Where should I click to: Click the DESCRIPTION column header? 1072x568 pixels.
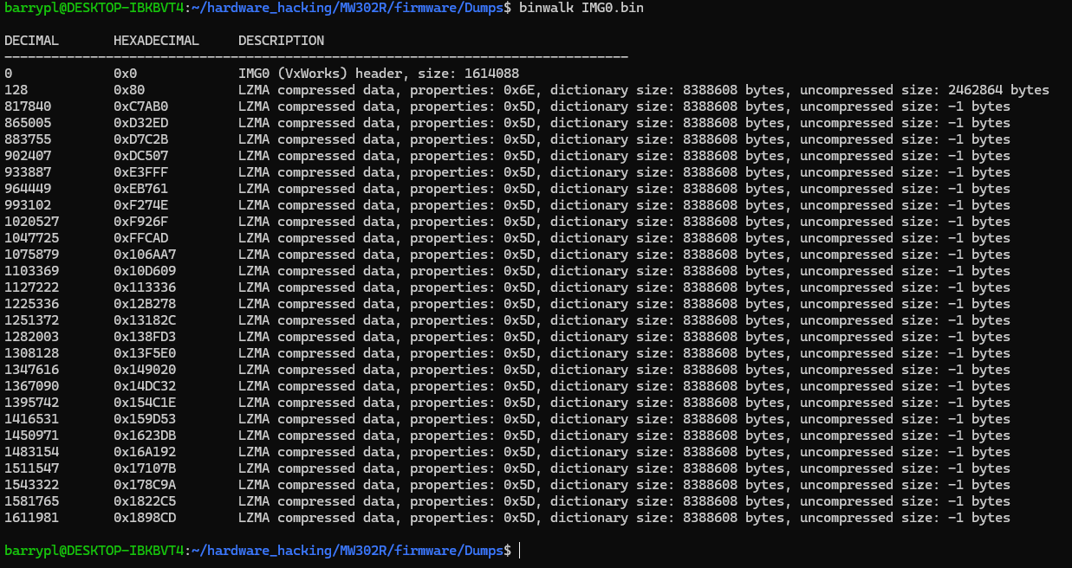(281, 41)
